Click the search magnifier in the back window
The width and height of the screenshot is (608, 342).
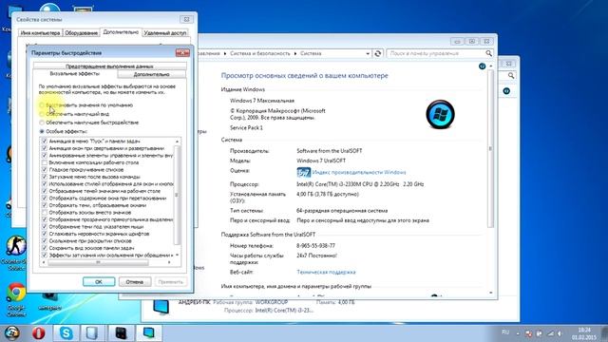tap(511, 76)
